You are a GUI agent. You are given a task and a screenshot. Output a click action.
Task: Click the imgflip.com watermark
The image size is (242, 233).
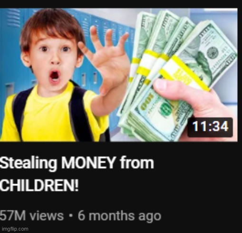15,229
